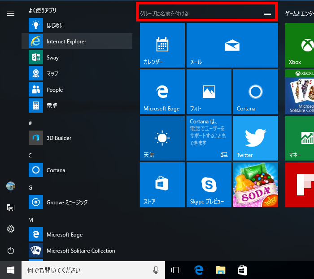Click the よく使うアプリ heading
The image size is (314, 279).
(x=42, y=10)
